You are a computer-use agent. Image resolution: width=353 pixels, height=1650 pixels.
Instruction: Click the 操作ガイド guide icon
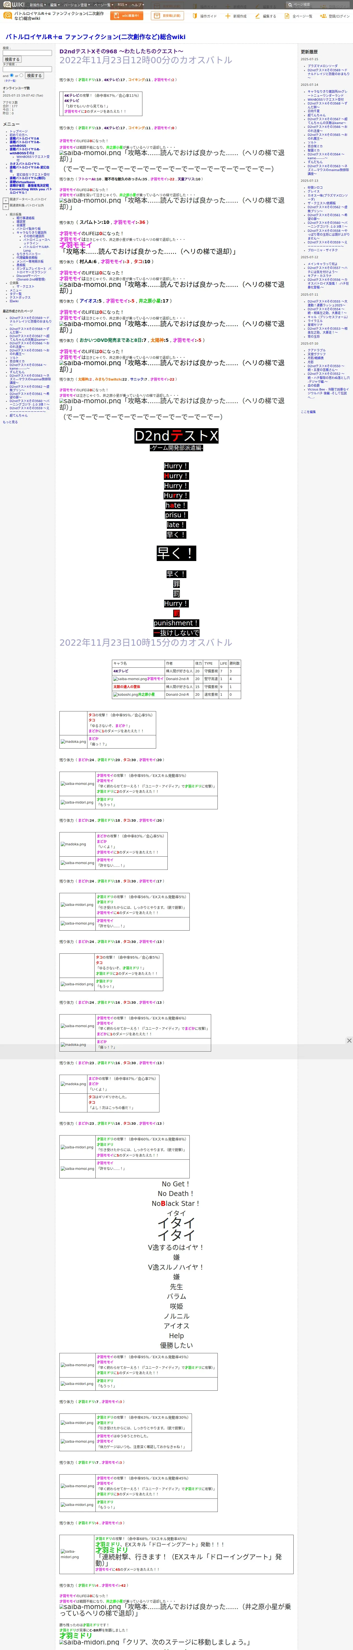195,16
